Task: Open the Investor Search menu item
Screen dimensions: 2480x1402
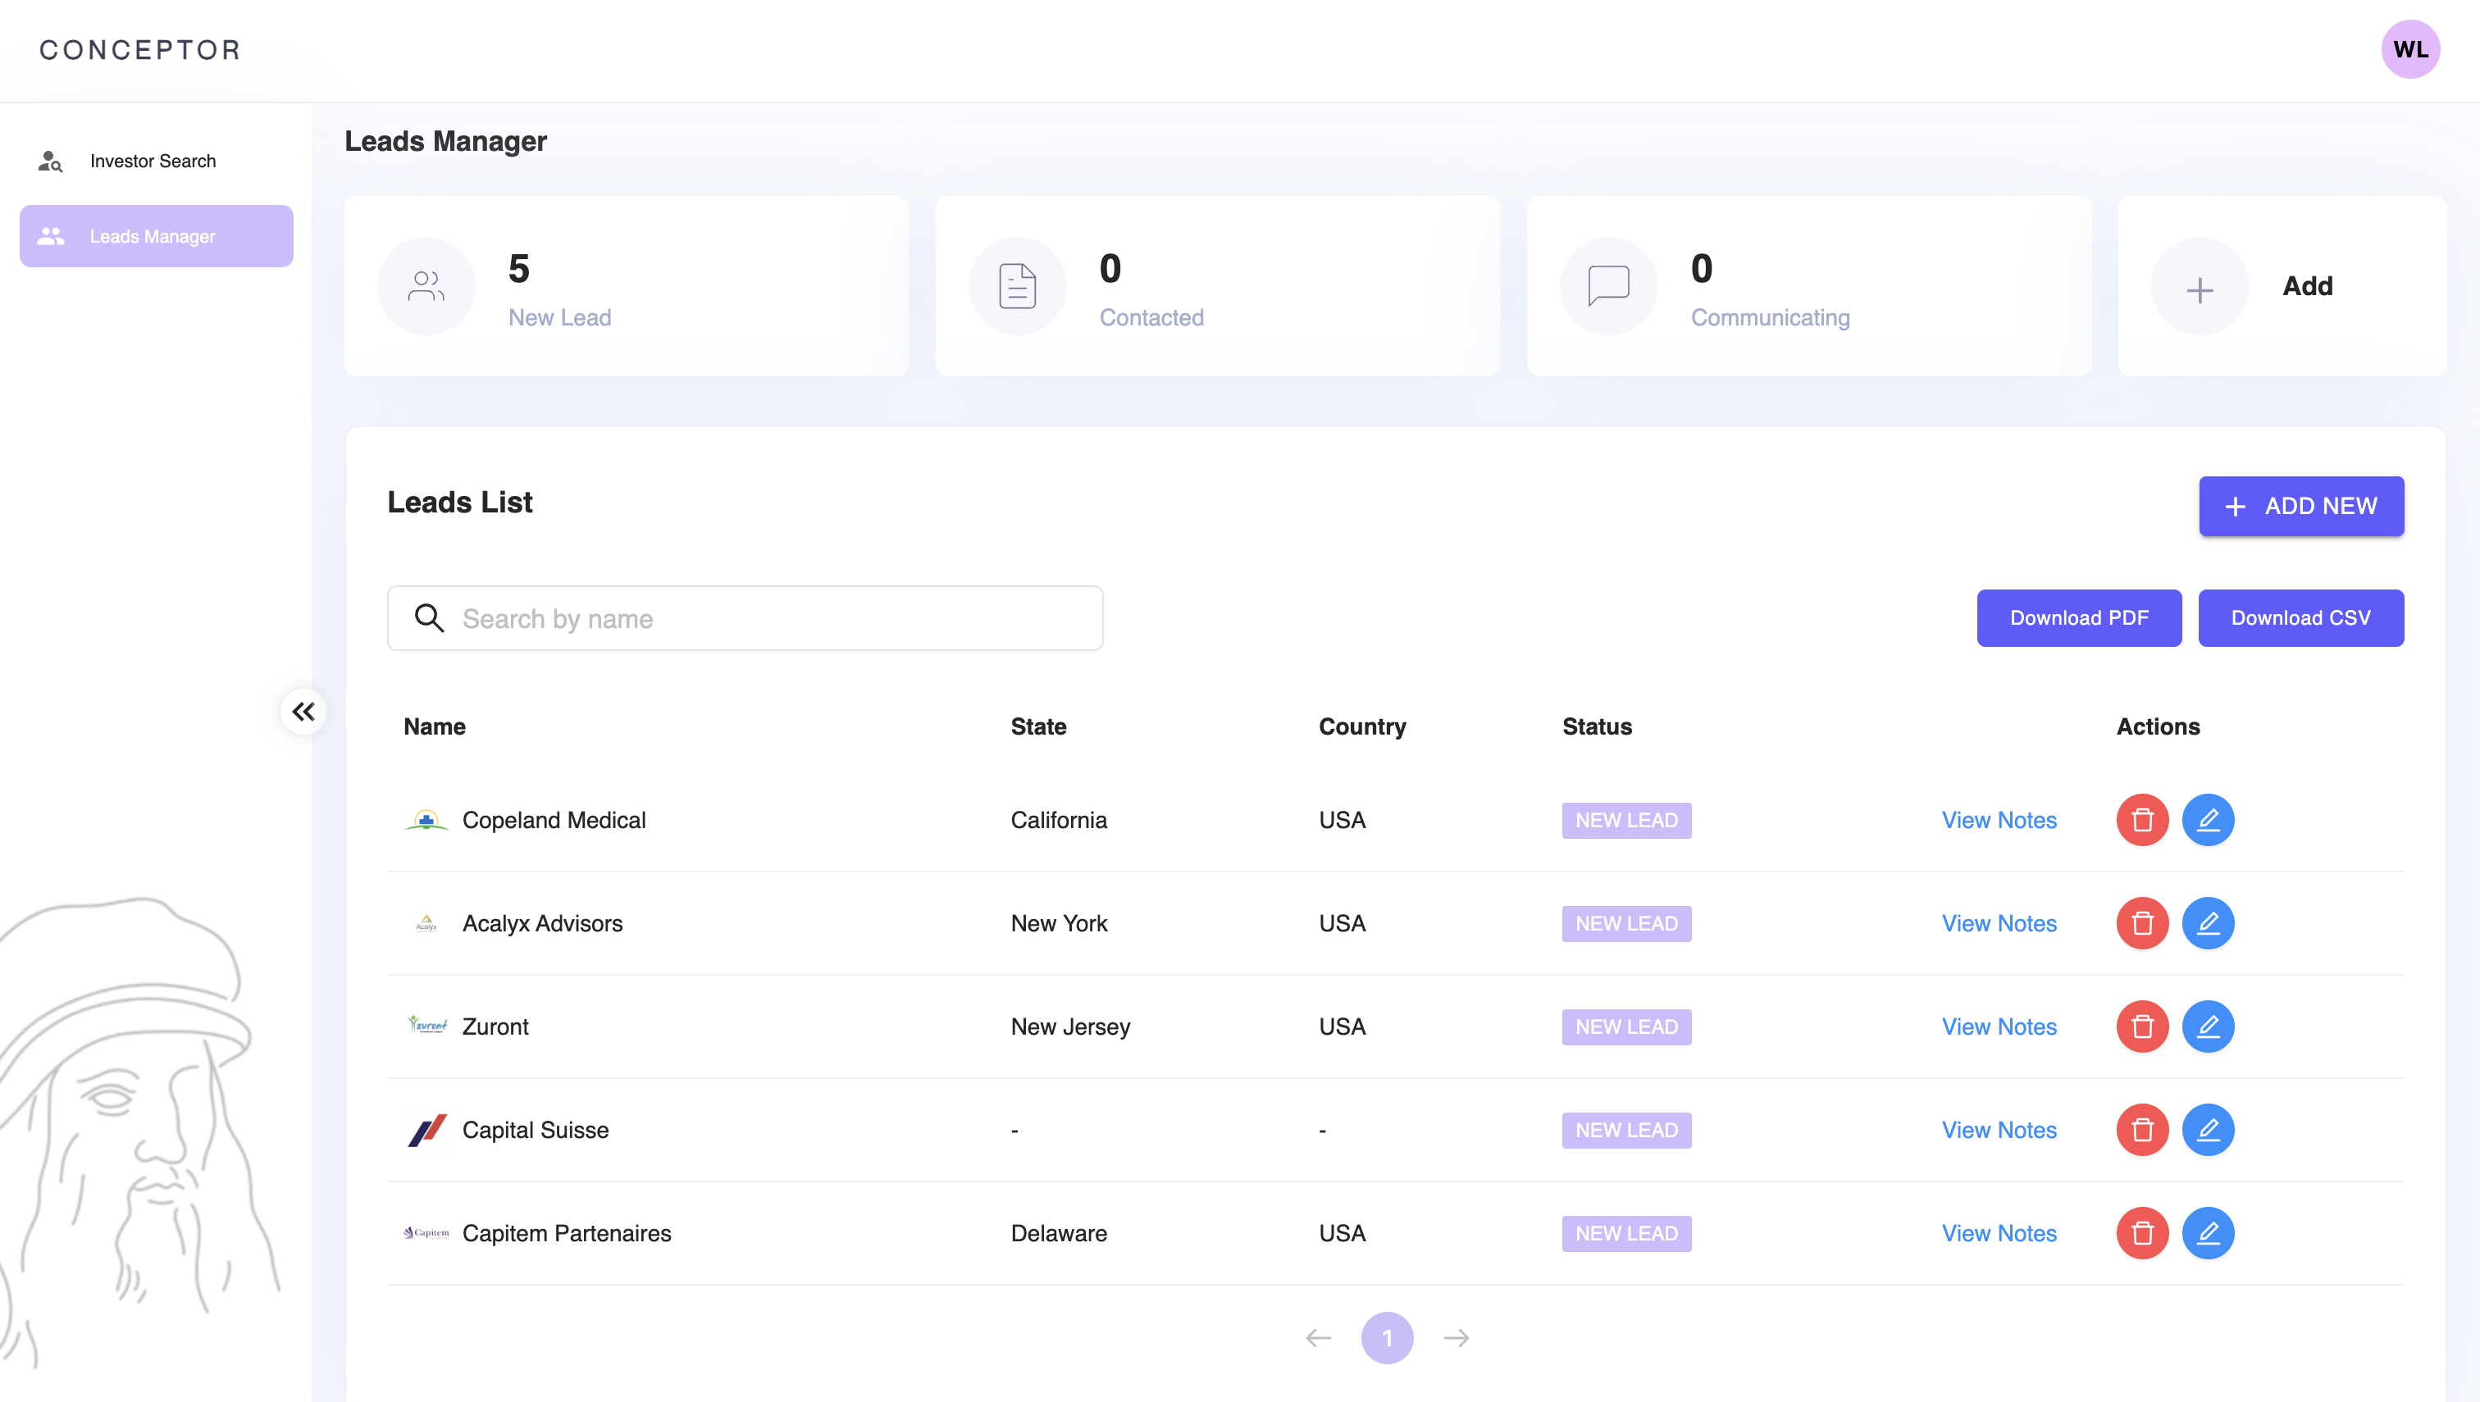Action: click(x=153, y=161)
